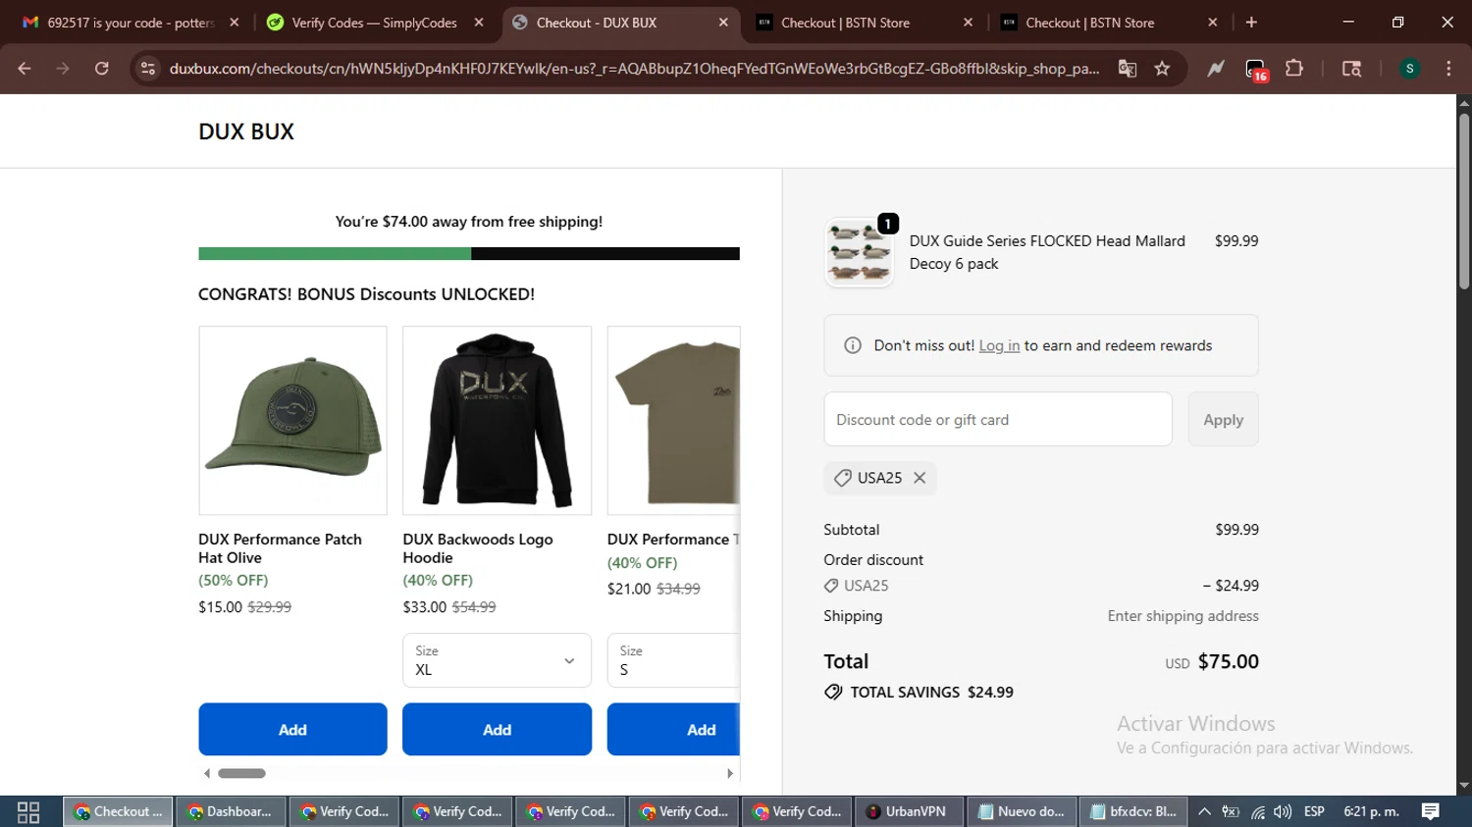Open the Nuevo do... notepad taskbar item
The image size is (1472, 827).
coord(1021,811)
